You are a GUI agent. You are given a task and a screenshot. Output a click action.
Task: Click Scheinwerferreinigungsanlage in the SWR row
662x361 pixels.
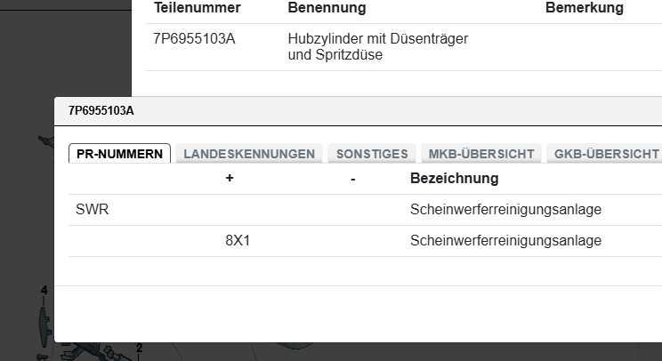click(505, 210)
